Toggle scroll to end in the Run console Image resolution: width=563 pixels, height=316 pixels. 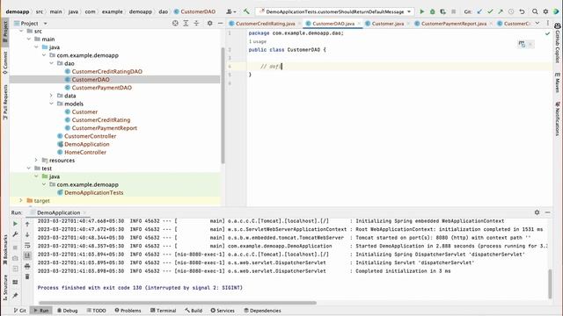point(27,255)
